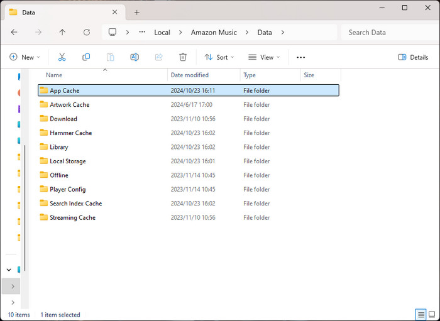
Task: Collapse the navigation pane tree node with down chevron
Action: (x=9, y=269)
